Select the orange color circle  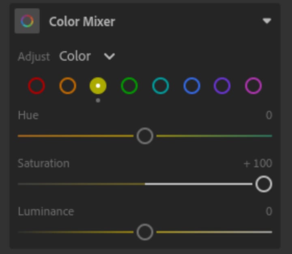[68, 86]
